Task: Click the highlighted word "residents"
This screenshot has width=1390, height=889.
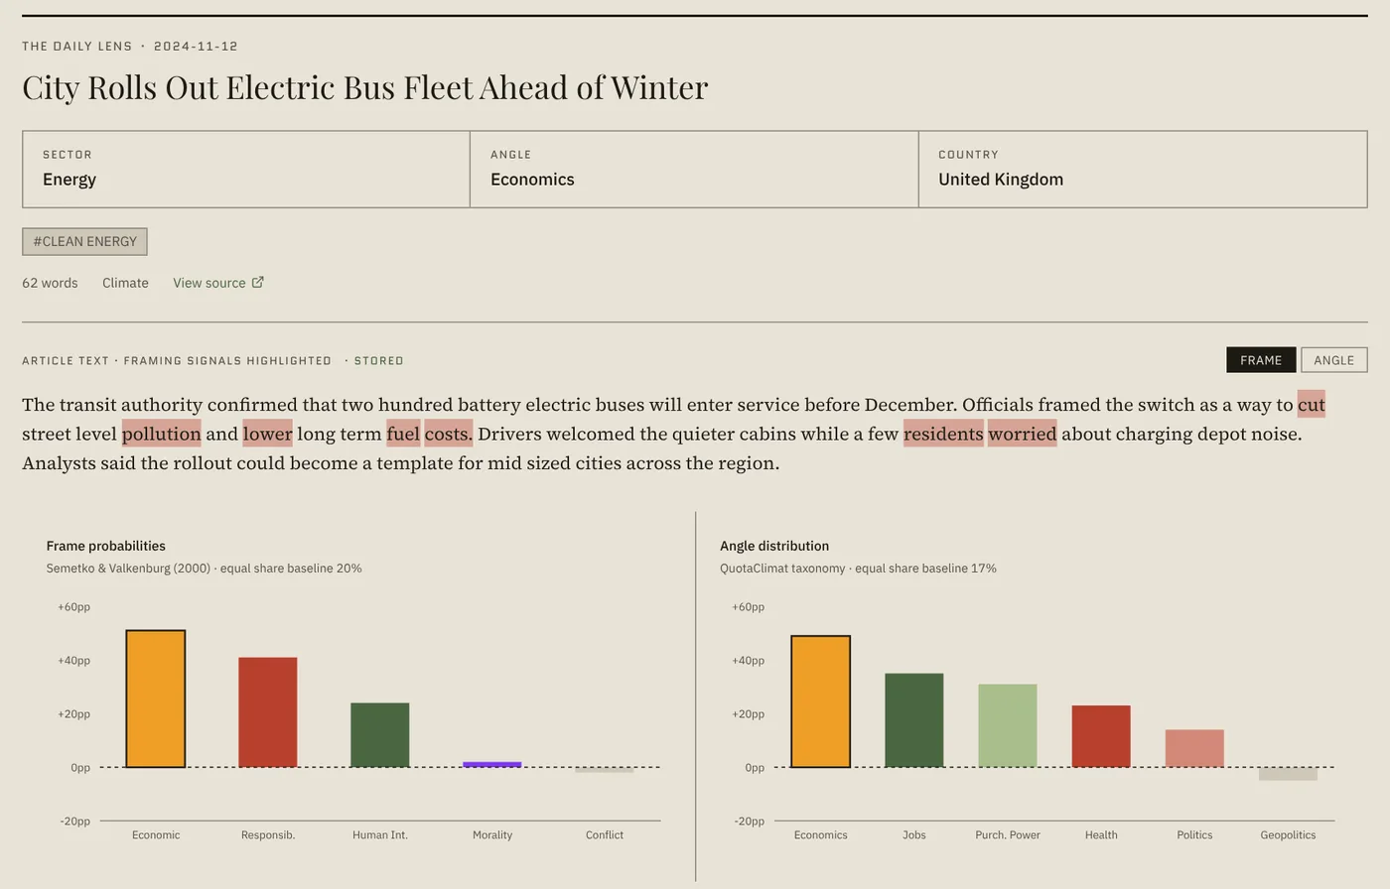Action: pos(943,434)
